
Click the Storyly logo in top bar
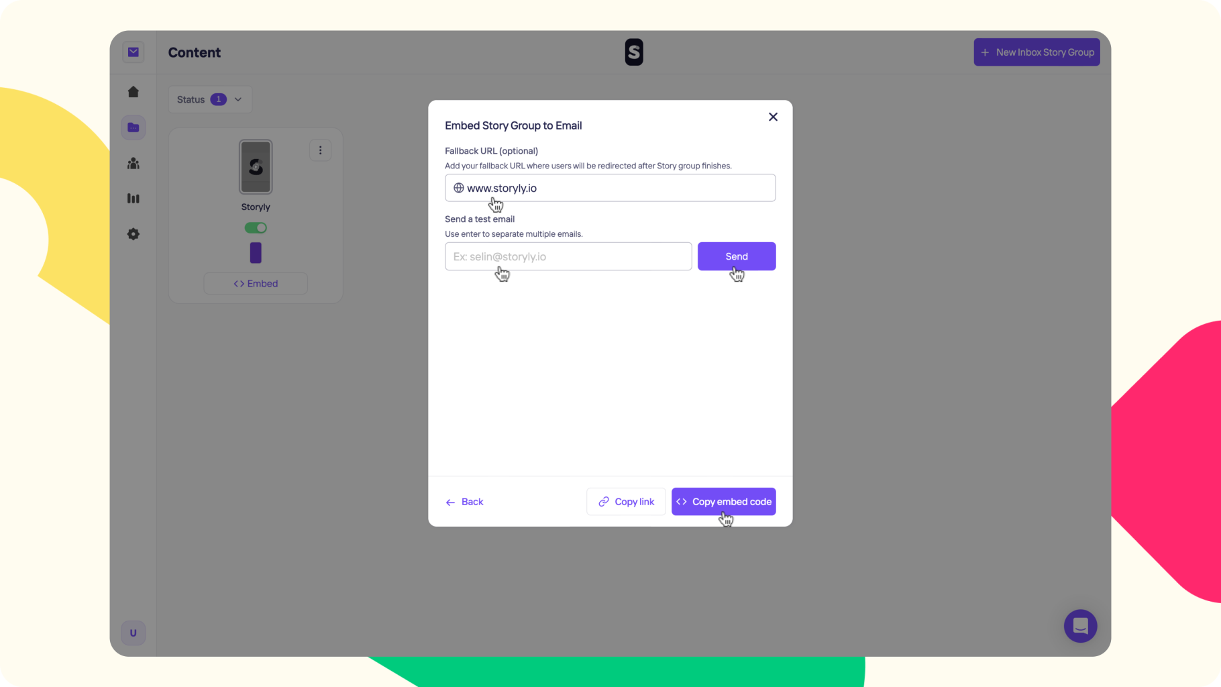(x=634, y=52)
